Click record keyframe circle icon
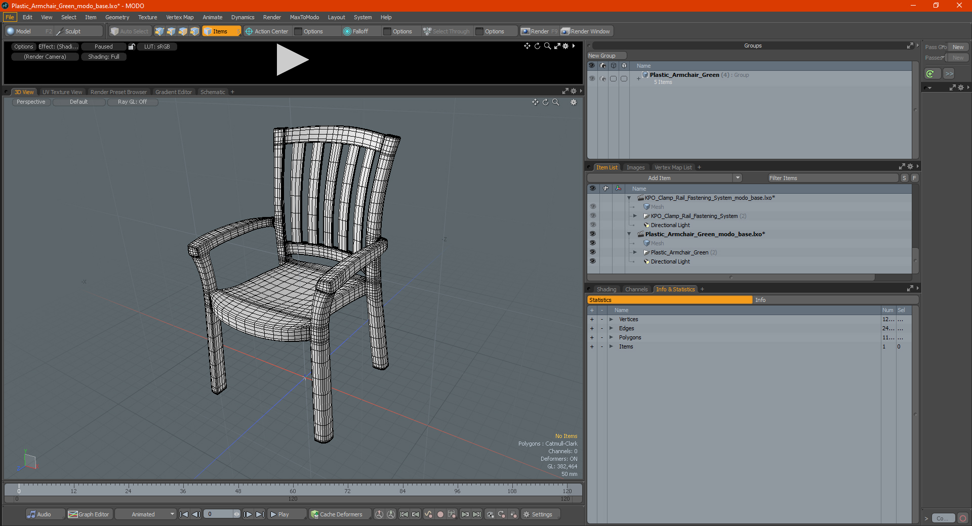This screenshot has width=972, height=526. click(x=440, y=514)
